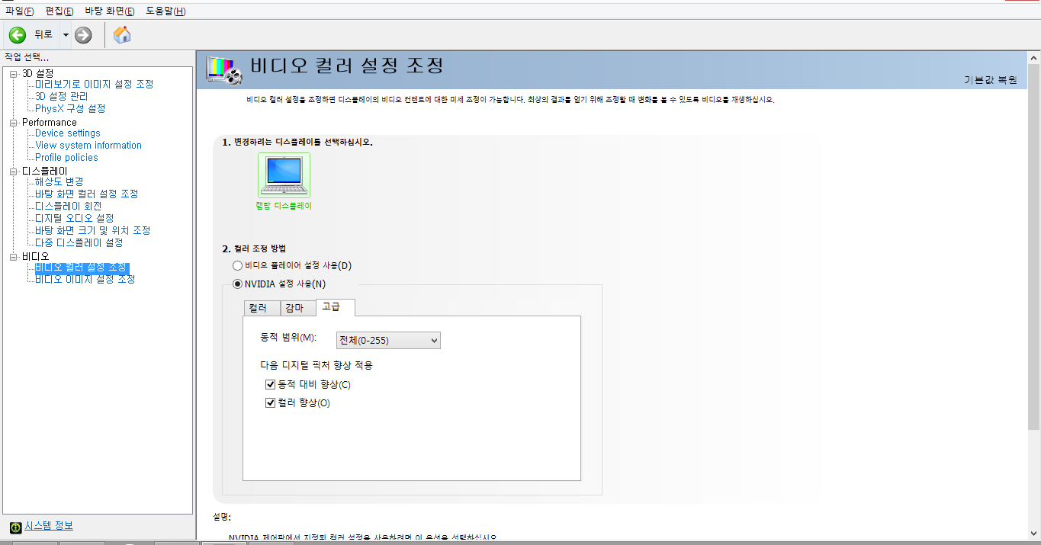
Task: Collapse the 3D 설정 tree node
Action: [x=13, y=73]
